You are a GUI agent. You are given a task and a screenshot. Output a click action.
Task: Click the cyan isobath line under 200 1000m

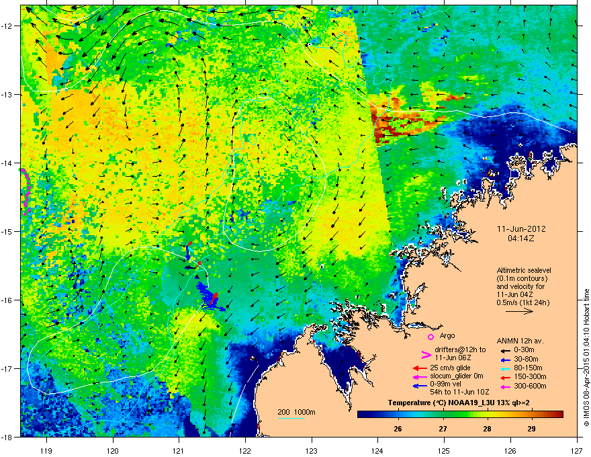[x=291, y=418]
